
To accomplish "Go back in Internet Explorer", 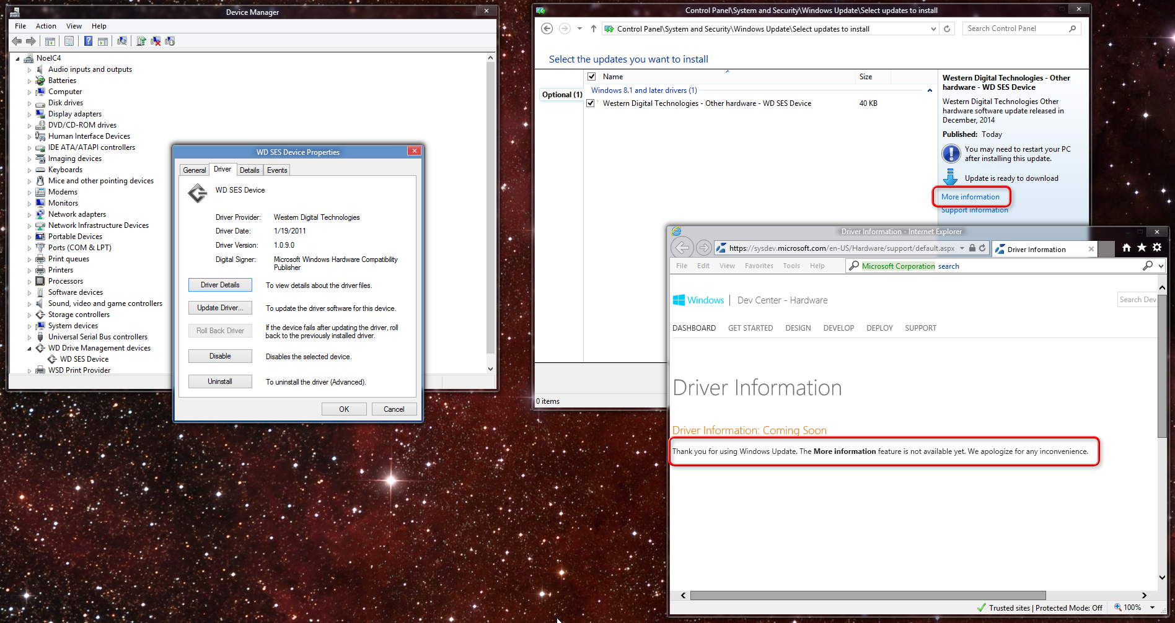I will [682, 248].
